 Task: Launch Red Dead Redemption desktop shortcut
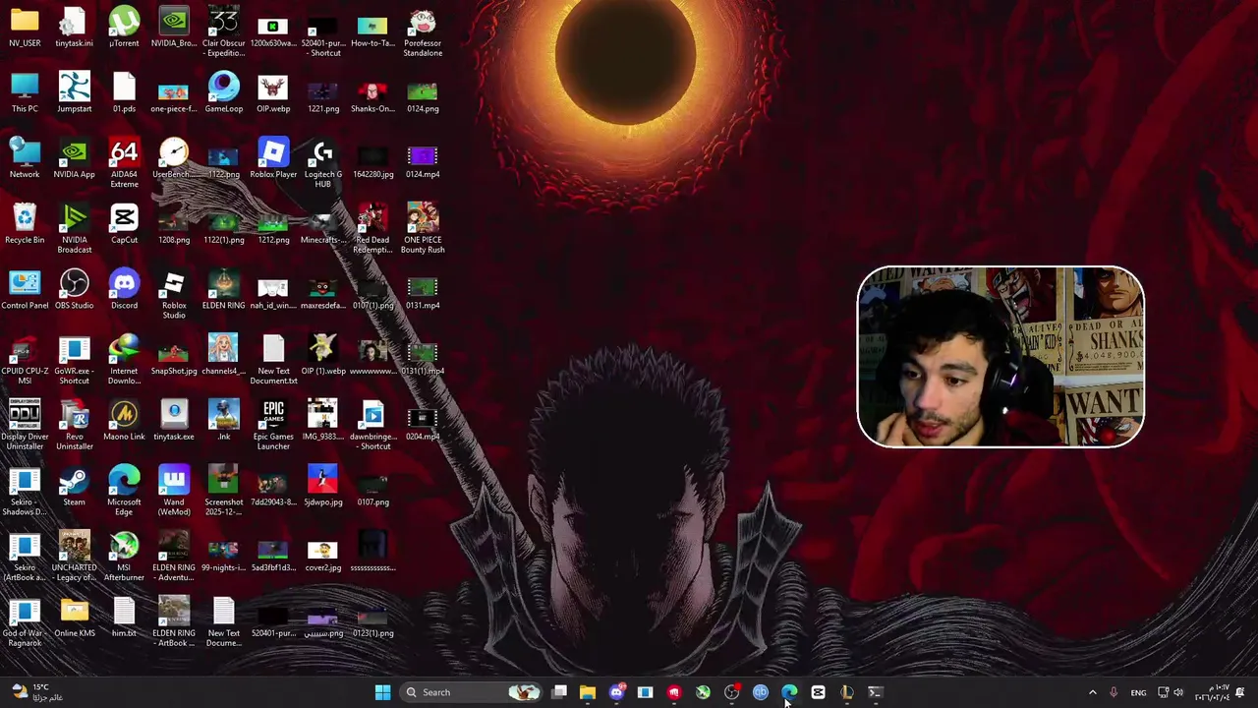coord(372,228)
